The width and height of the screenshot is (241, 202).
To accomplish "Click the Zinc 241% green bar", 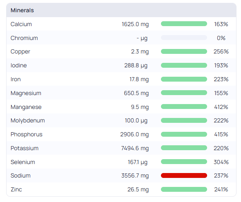I will 184,189.
